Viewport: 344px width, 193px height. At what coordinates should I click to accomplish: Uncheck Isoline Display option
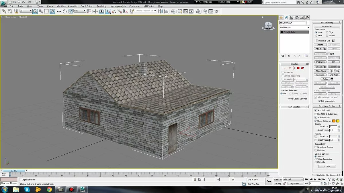point(316,118)
